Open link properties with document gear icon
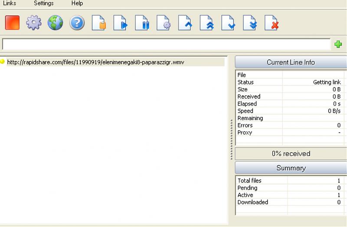Screen dimensions: 347x227 coord(164,23)
